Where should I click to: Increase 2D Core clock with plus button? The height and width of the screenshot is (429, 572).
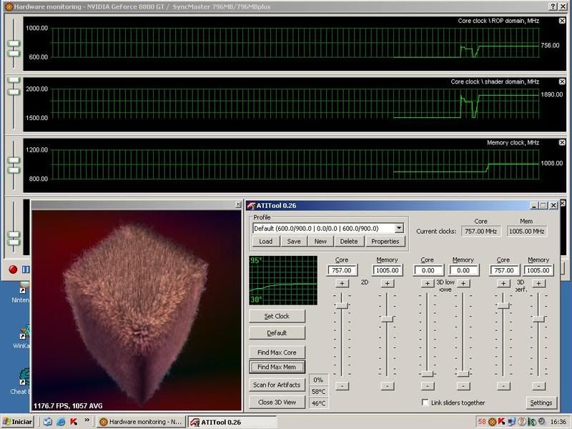pos(342,284)
